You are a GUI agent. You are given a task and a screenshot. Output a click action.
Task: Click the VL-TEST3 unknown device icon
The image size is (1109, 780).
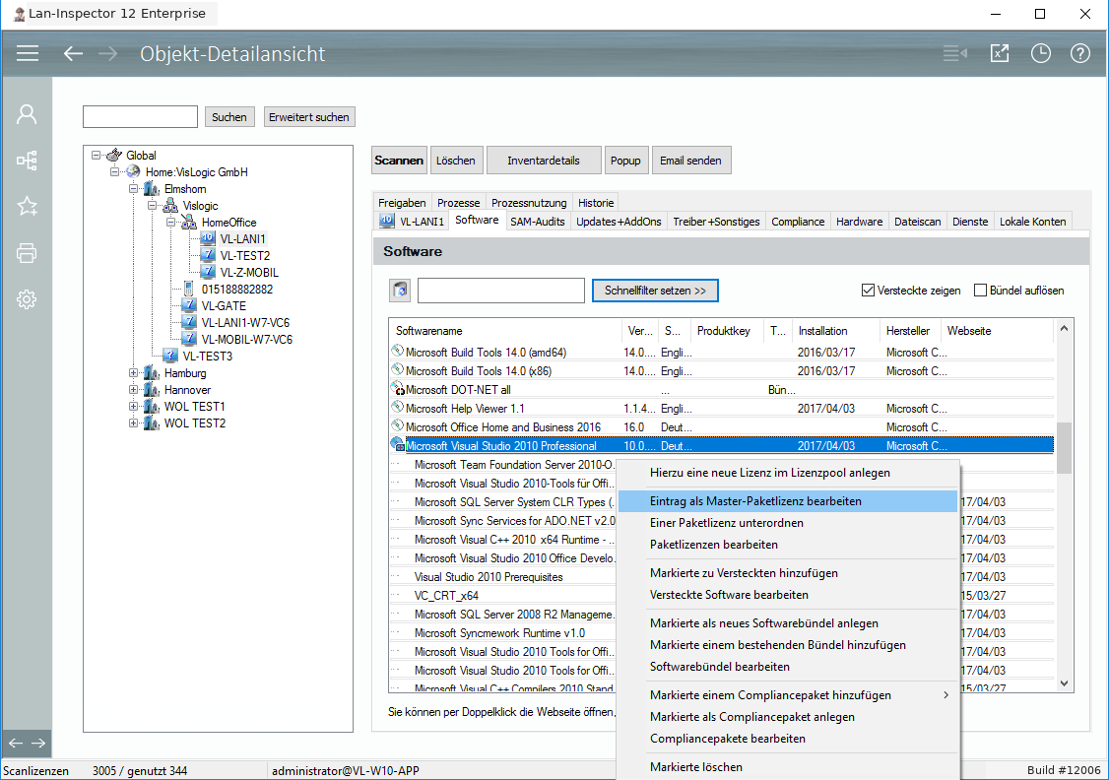tap(170, 356)
